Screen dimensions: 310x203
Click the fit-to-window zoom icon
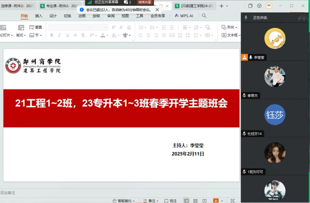(232, 201)
